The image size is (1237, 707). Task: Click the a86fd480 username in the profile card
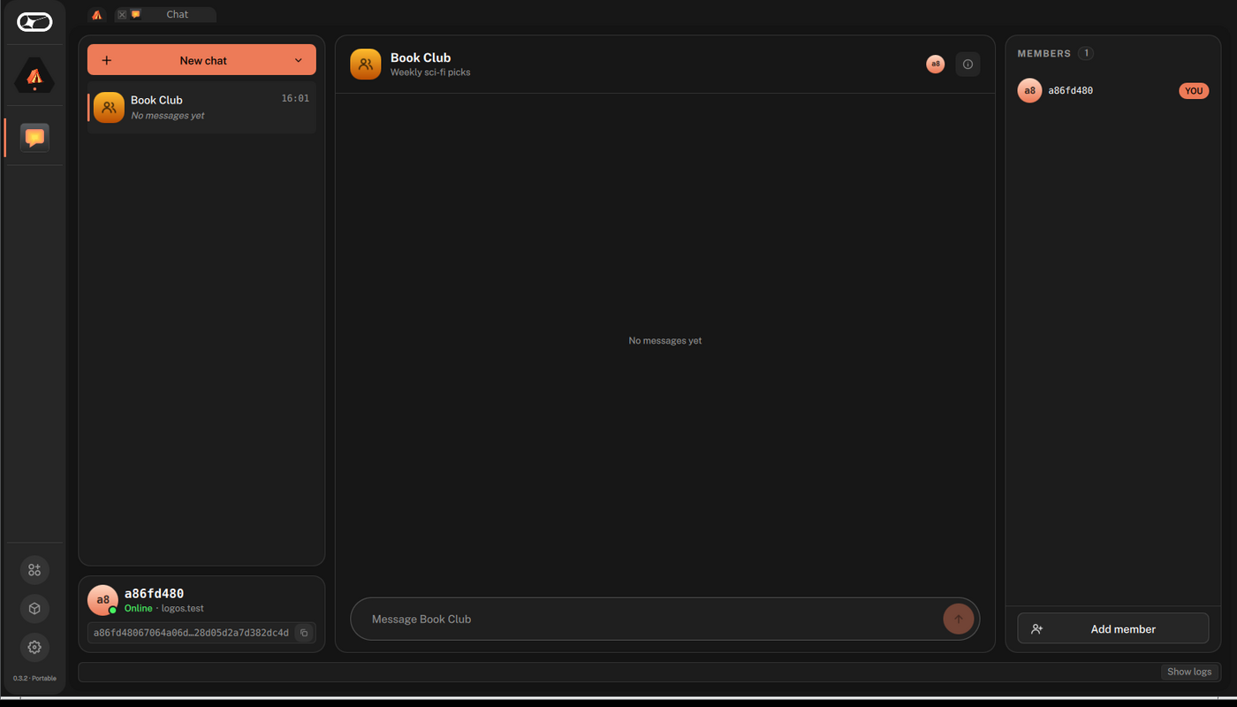pos(154,594)
